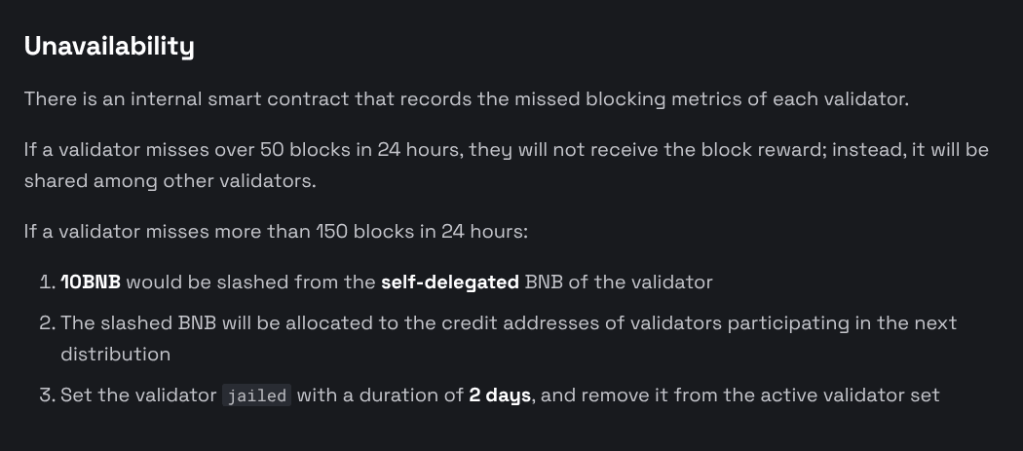Image resolution: width=1023 pixels, height=451 pixels.
Task: Click the inline code word jailed
Action: [x=257, y=395]
